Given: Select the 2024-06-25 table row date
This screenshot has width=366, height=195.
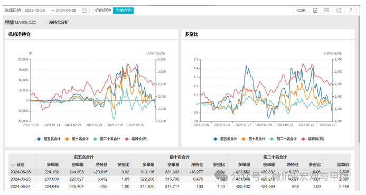Looking at the screenshot, I should click(21, 179).
